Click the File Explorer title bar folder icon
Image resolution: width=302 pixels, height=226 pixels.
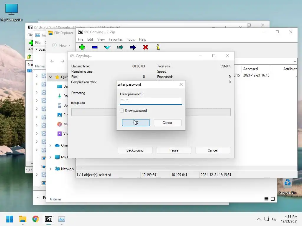pos(51,33)
